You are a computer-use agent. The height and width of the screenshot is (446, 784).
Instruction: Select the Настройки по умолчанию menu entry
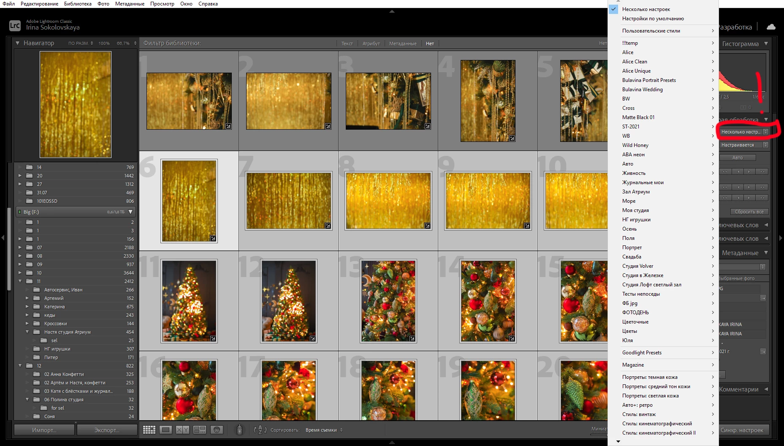pyautogui.click(x=663, y=19)
